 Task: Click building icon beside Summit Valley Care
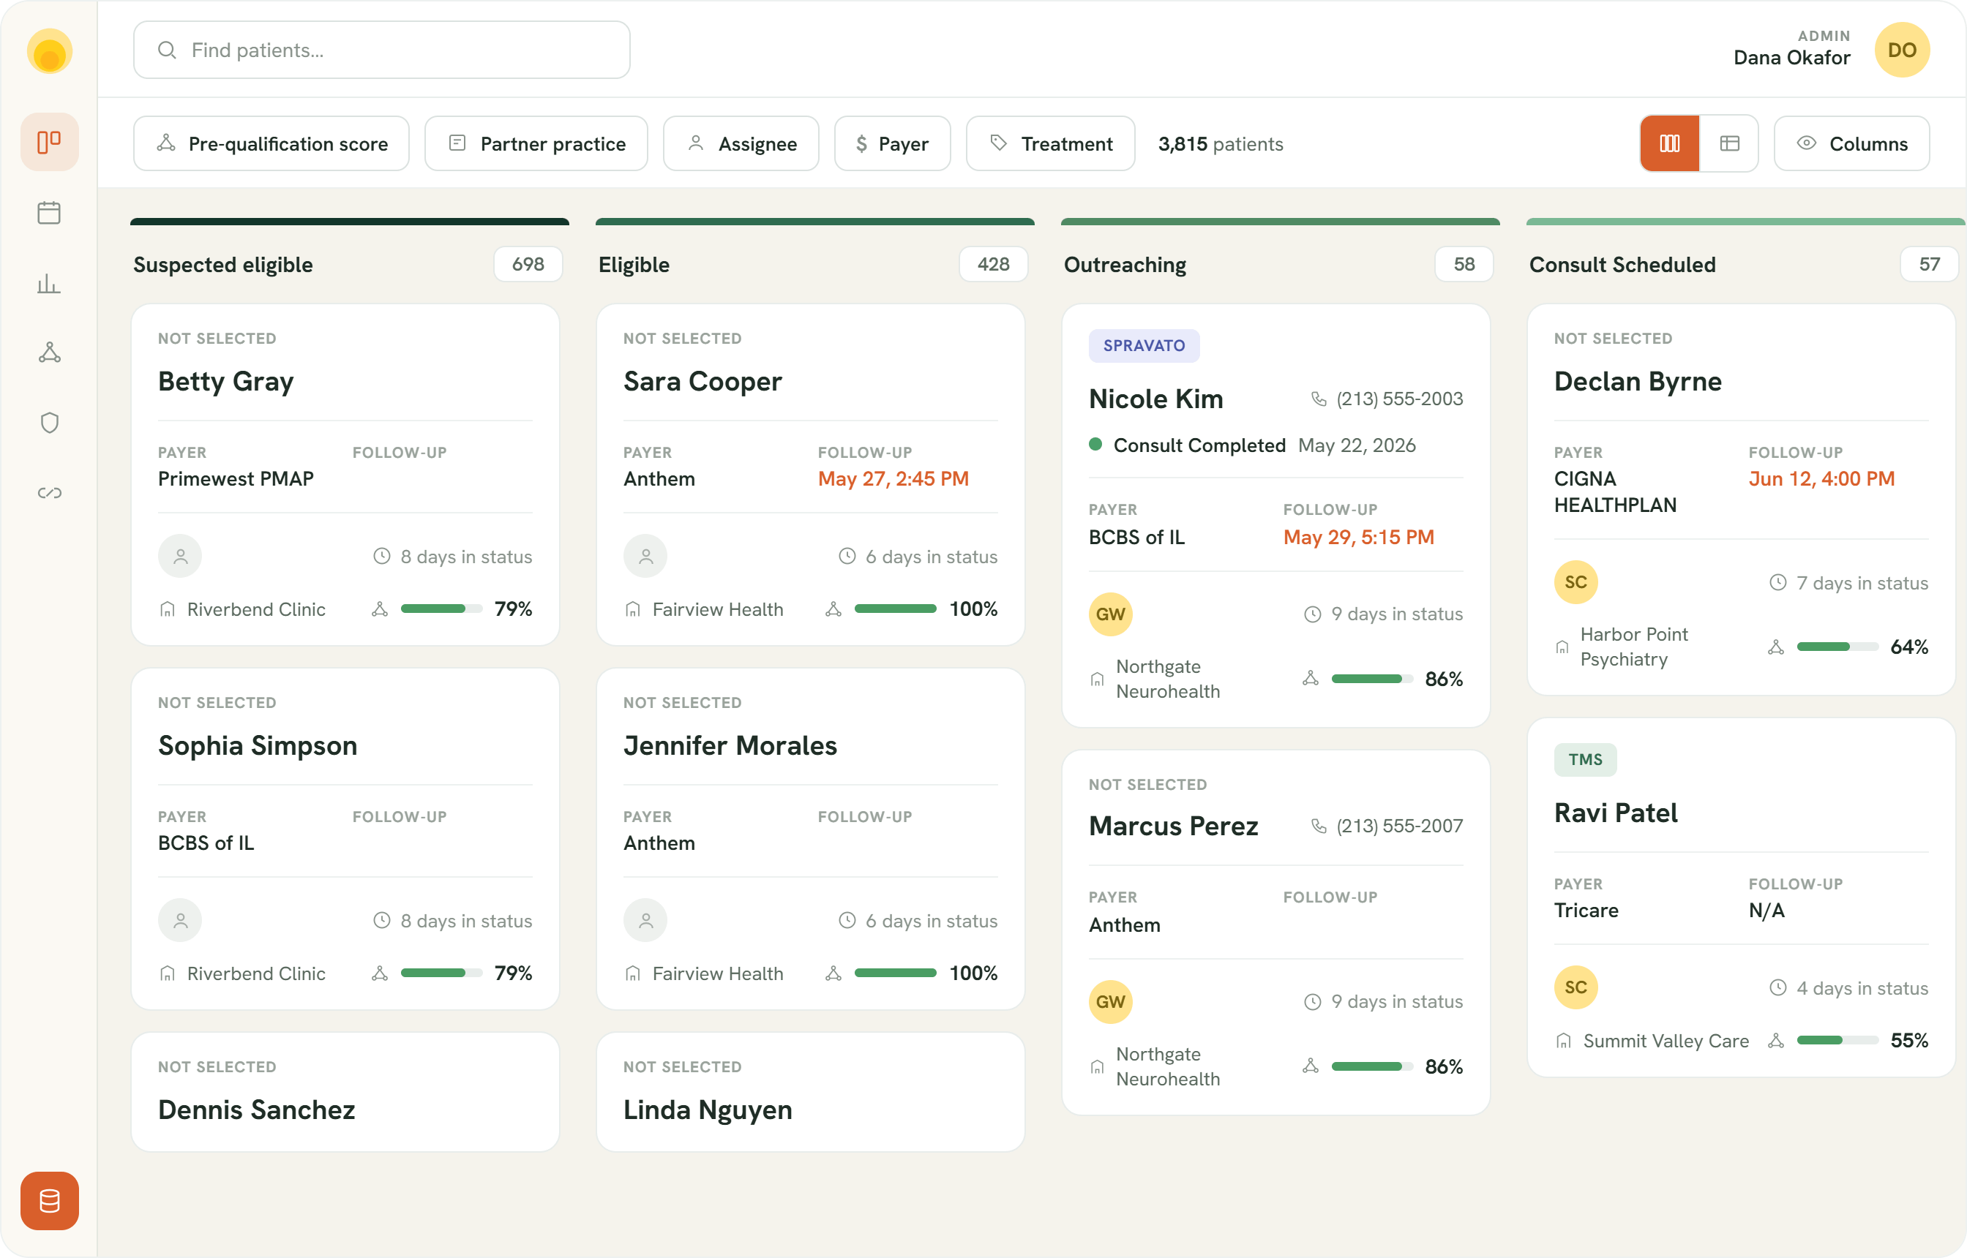[x=1562, y=1041]
